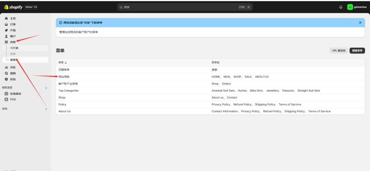370x171 pixels.
Task: Expand the 应用 apps section chevron
Action: pyautogui.click(x=46, y=109)
